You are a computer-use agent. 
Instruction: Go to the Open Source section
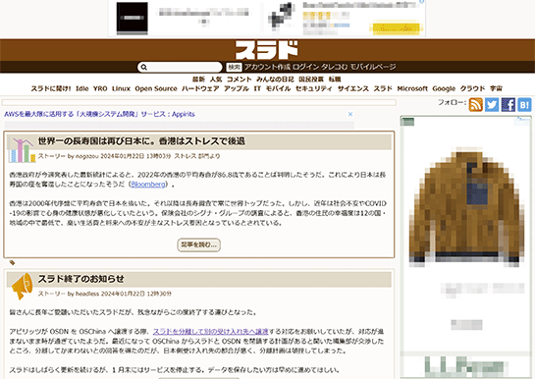[x=156, y=88]
